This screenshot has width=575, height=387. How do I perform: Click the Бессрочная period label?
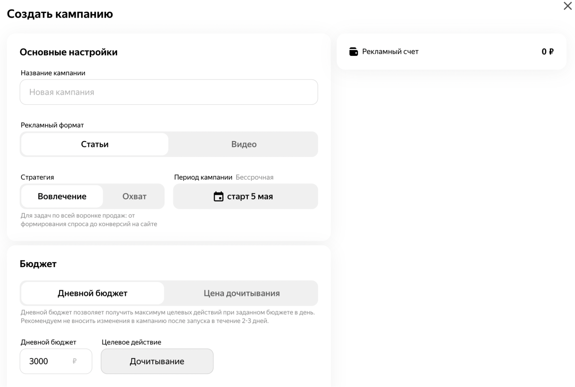pyautogui.click(x=254, y=177)
